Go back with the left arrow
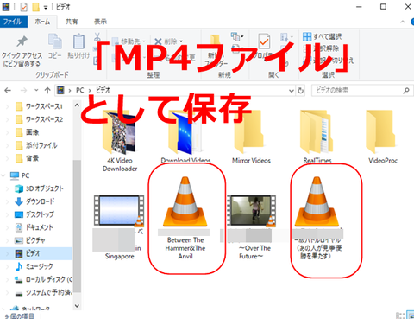The height and width of the screenshot is (319, 414). pos(8,91)
